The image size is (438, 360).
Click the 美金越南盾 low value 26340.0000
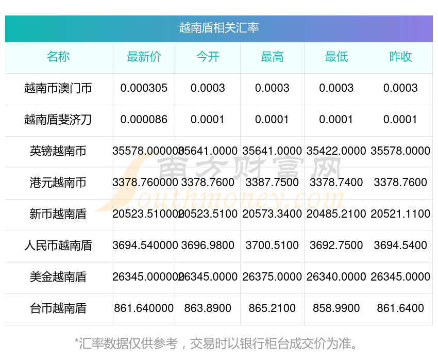click(x=336, y=277)
